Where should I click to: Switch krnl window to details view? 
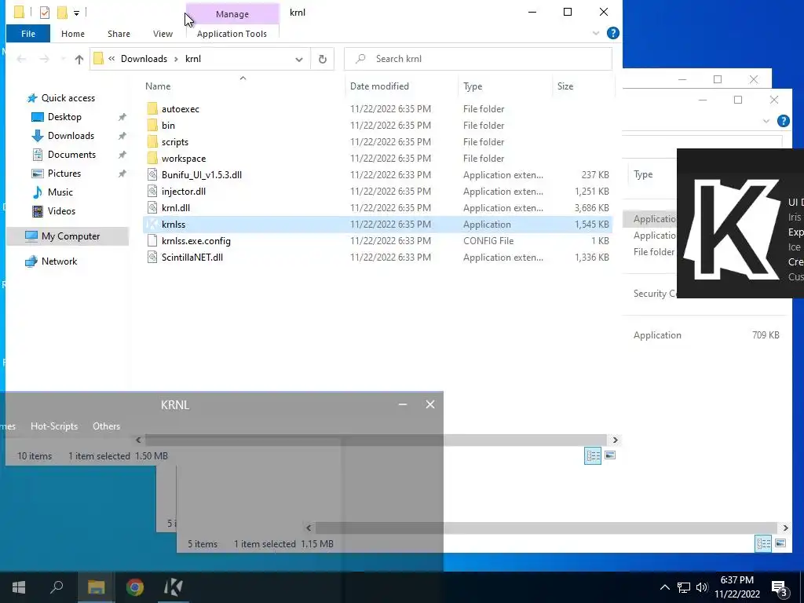point(593,455)
